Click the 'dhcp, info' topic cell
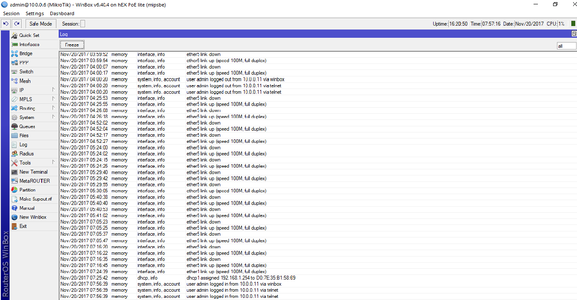The image size is (577, 300). (147, 278)
